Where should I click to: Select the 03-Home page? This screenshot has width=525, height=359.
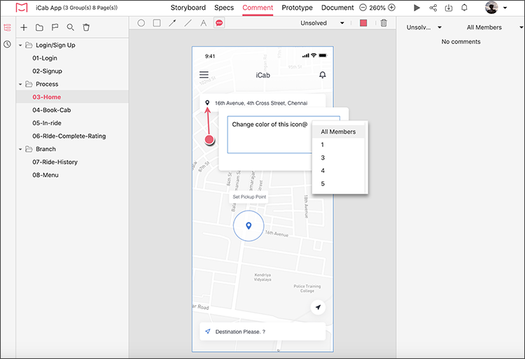[46, 97]
